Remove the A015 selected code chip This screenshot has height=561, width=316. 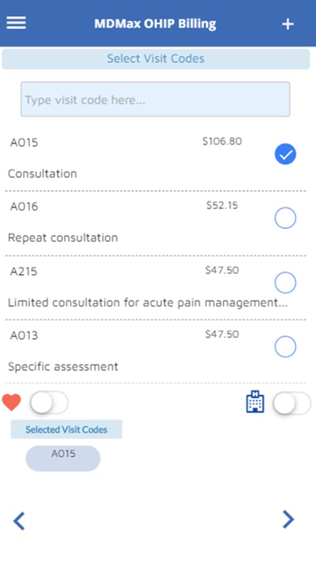(63, 459)
